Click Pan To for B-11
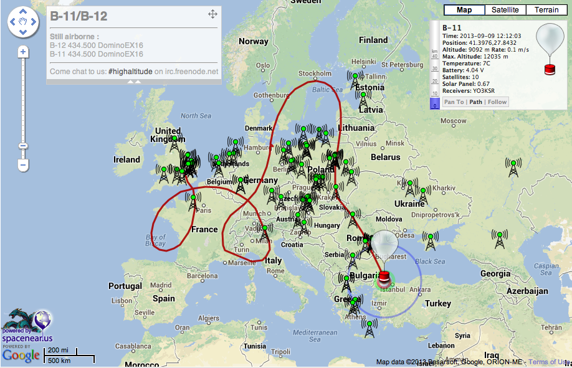 (454, 102)
